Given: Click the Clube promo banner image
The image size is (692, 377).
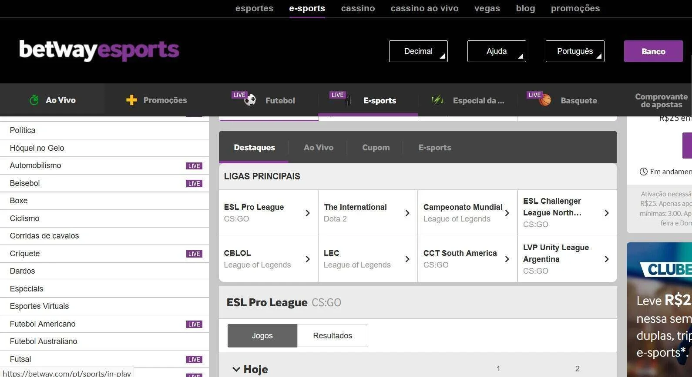Looking at the screenshot, I should point(659,310).
